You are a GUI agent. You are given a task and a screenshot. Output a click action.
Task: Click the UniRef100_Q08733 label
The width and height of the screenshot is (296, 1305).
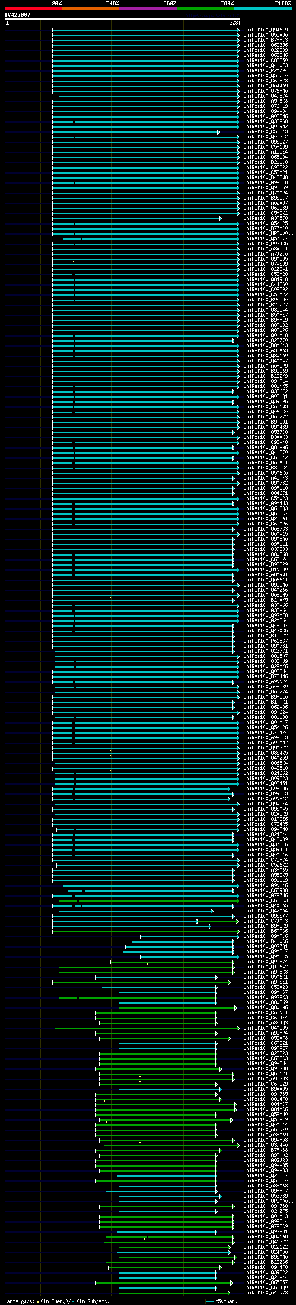tap(265, 529)
